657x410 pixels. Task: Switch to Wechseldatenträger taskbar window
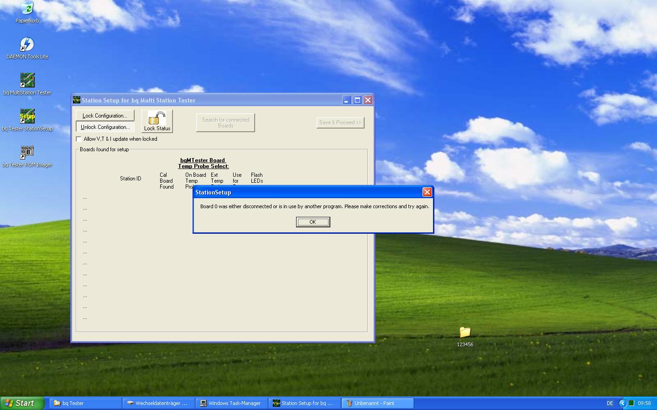[159, 403]
